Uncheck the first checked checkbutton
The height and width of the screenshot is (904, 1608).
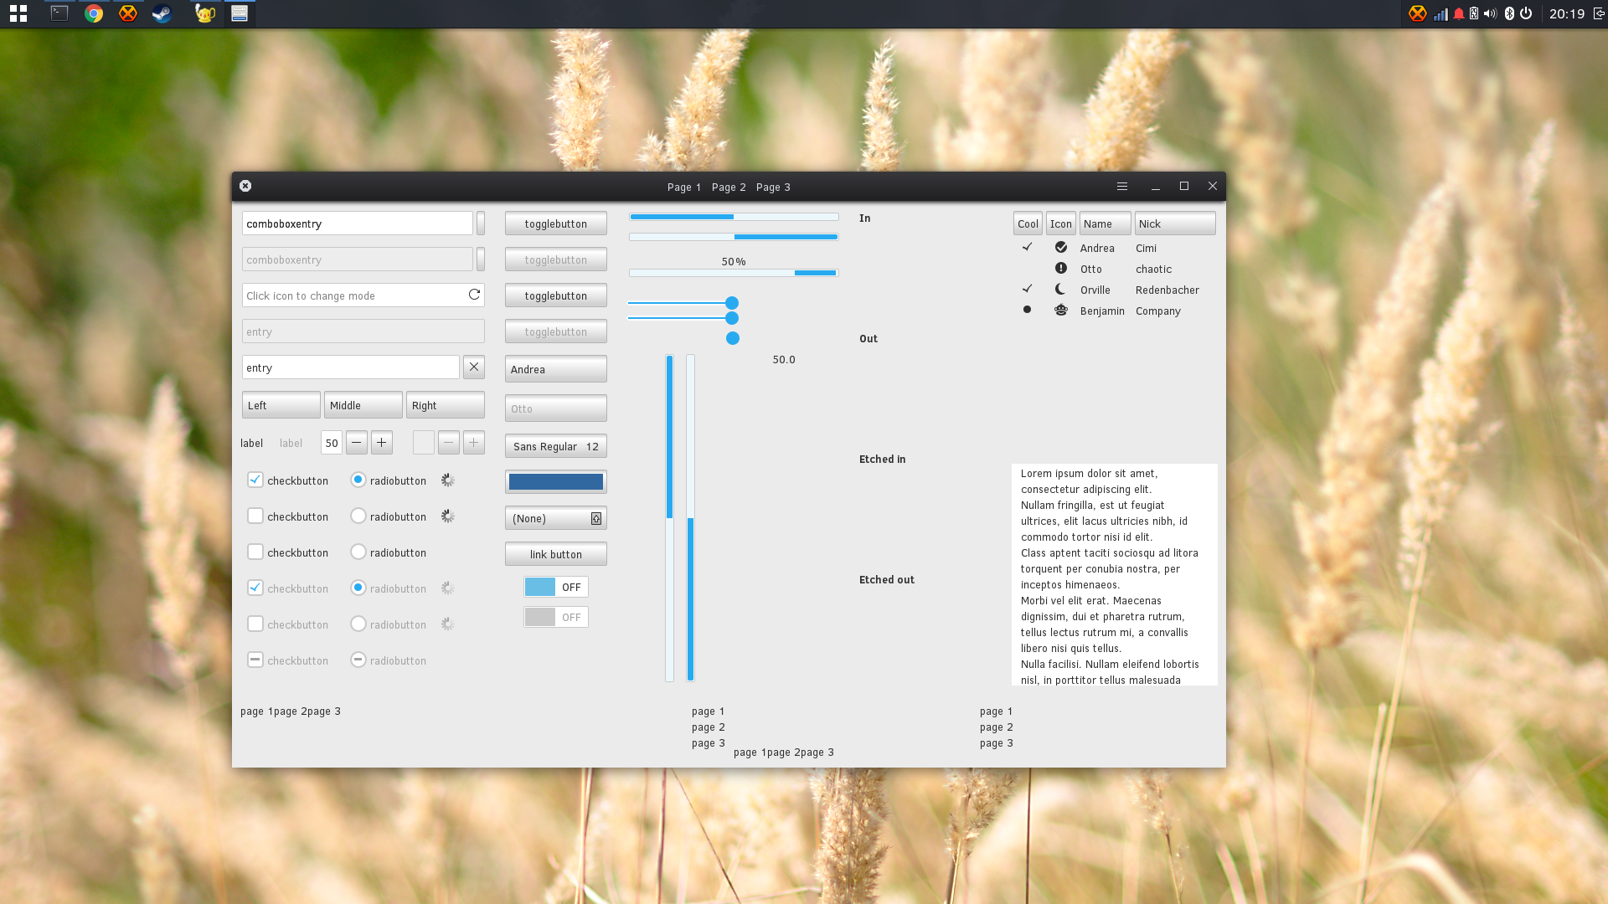coord(255,480)
